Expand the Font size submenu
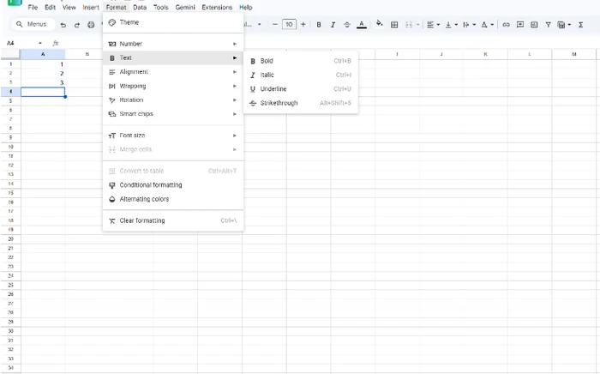The height and width of the screenshot is (374, 600). click(x=173, y=136)
